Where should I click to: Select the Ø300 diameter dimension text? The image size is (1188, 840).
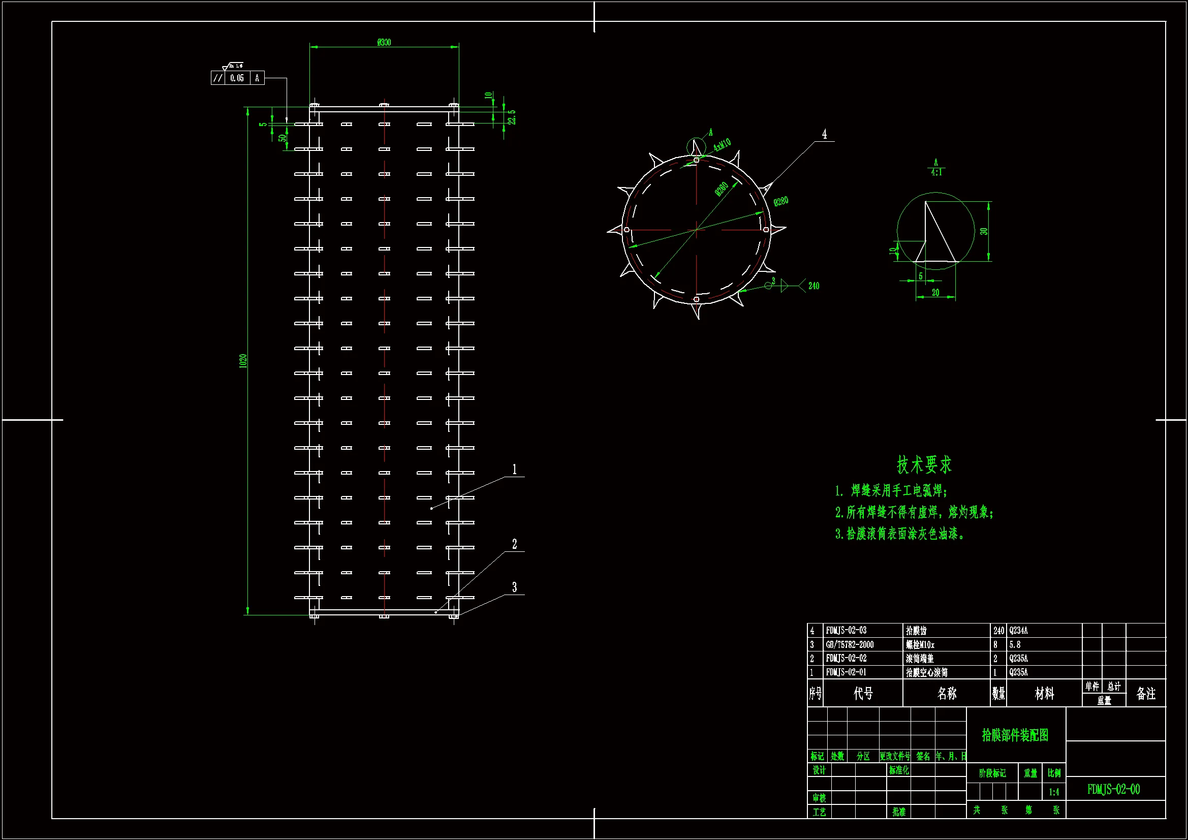pos(384,43)
